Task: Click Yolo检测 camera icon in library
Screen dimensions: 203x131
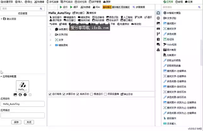Action: [x=165, y=45]
